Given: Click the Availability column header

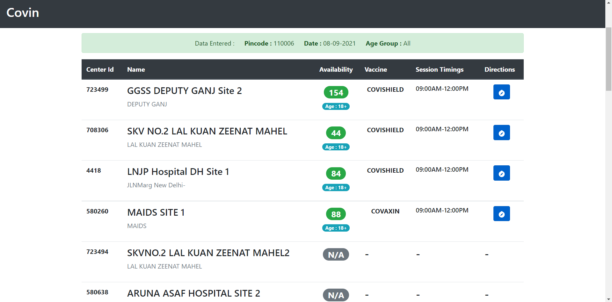Looking at the screenshot, I should point(336,69).
